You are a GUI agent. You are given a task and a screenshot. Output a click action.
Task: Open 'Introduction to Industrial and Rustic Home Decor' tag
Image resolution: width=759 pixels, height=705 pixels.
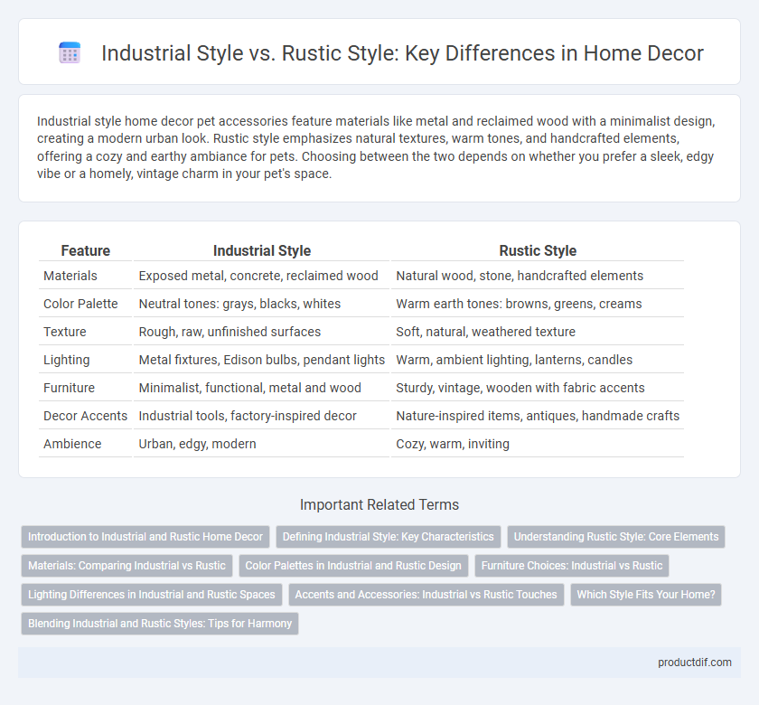click(145, 537)
